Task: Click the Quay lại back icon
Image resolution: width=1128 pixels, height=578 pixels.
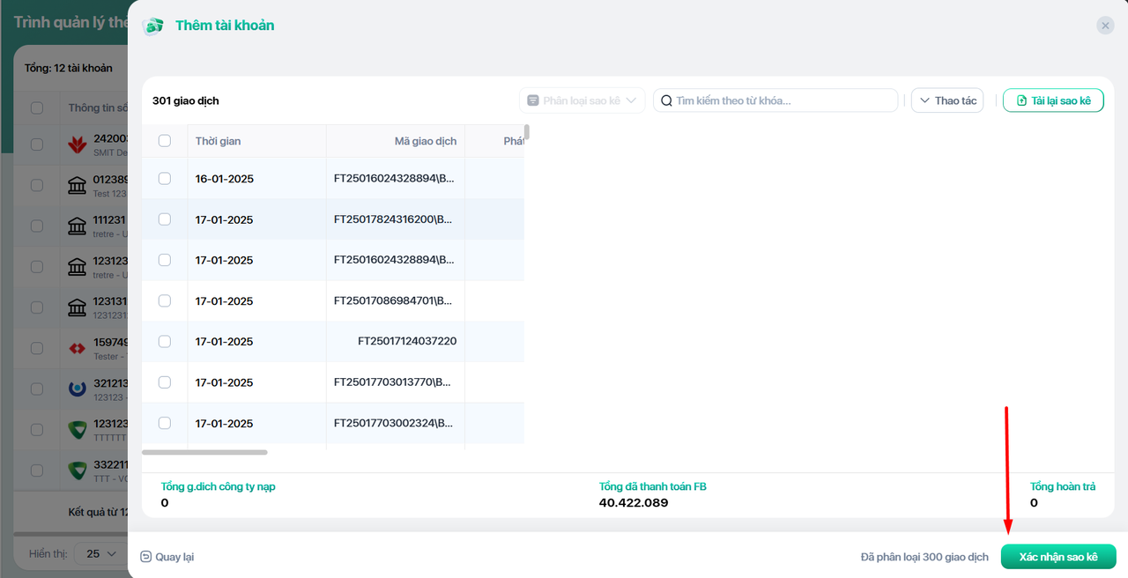Action: coord(146,557)
